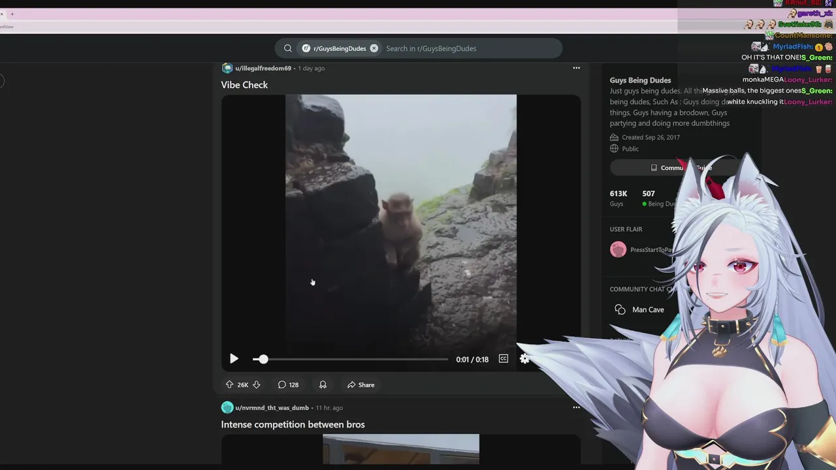Upvote the Vibe Check post

click(x=229, y=384)
